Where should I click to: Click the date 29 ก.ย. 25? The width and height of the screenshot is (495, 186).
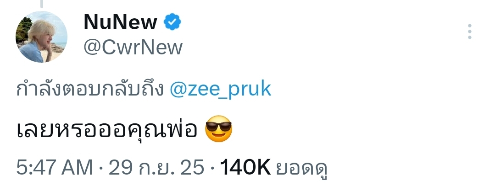tap(156, 168)
